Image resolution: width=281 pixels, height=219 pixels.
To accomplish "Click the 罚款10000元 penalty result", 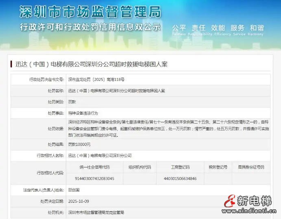I will 79,144.
